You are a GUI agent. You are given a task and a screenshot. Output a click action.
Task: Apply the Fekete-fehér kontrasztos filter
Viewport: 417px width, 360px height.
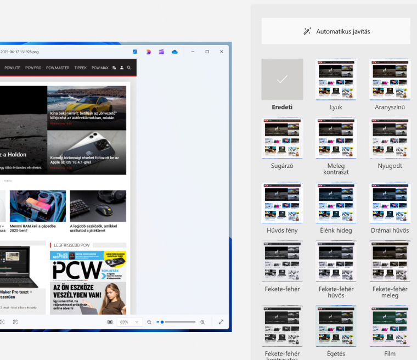tap(282, 326)
